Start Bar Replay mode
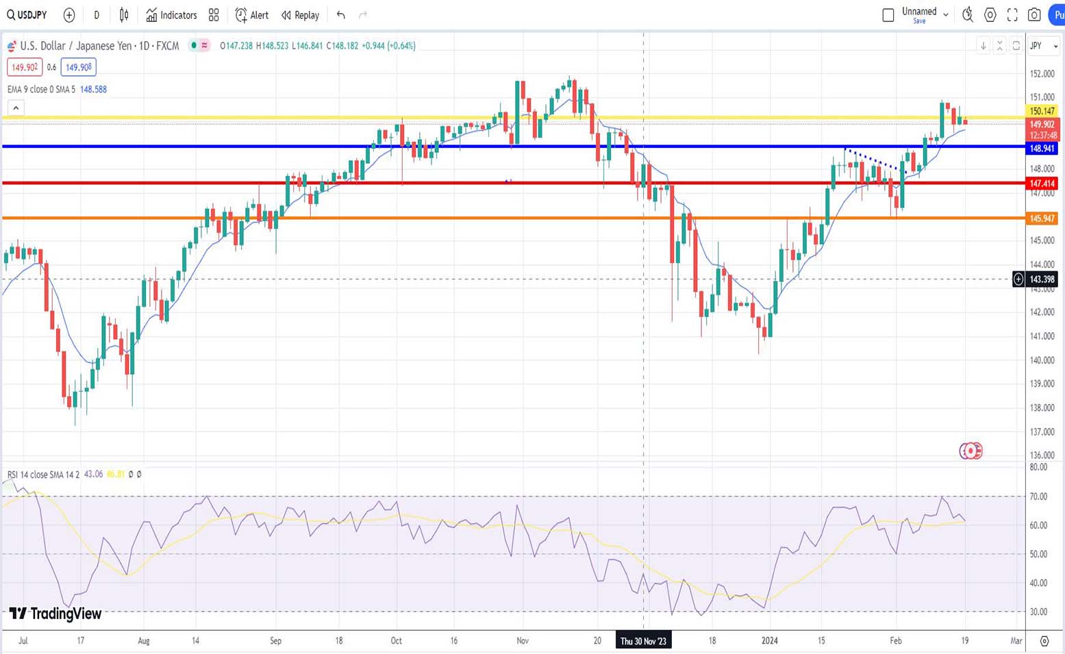The width and height of the screenshot is (1065, 654). (300, 15)
